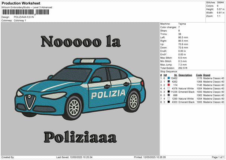
Task: Click the white swatch in stop row 4
Action: pos(169,88)
